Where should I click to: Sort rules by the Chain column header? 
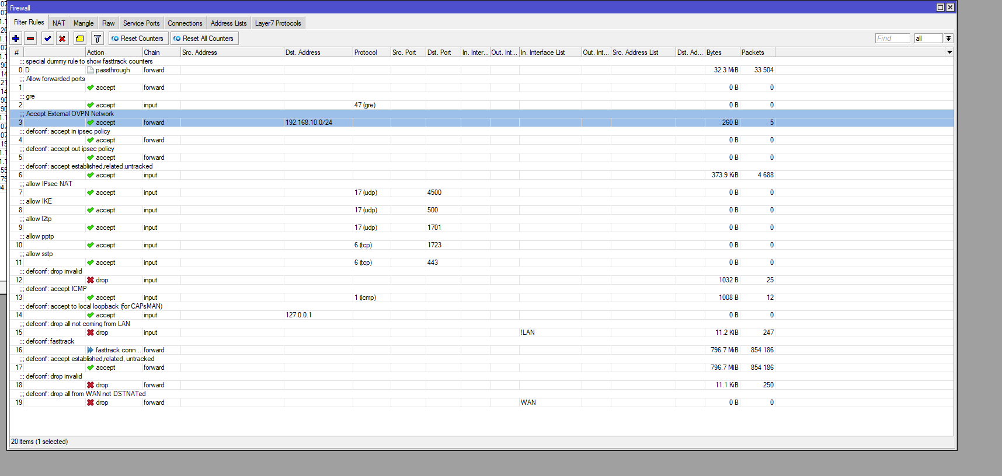click(162, 52)
